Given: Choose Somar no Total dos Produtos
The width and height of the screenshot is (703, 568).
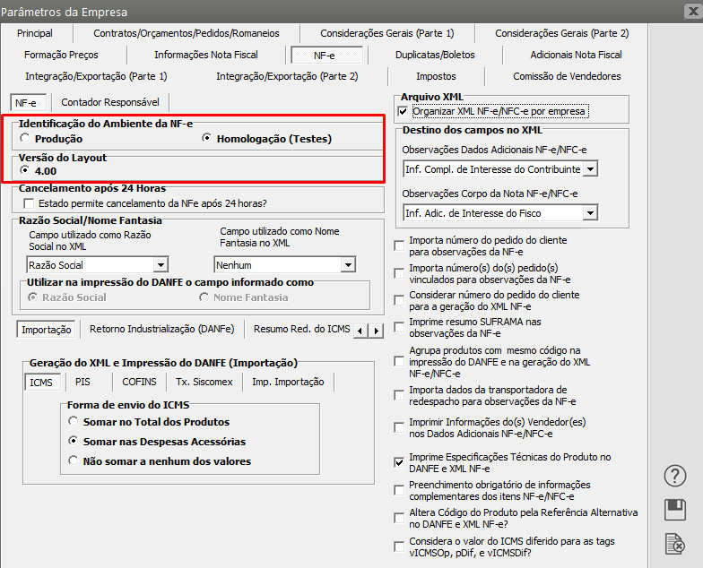Looking at the screenshot, I should [x=74, y=421].
